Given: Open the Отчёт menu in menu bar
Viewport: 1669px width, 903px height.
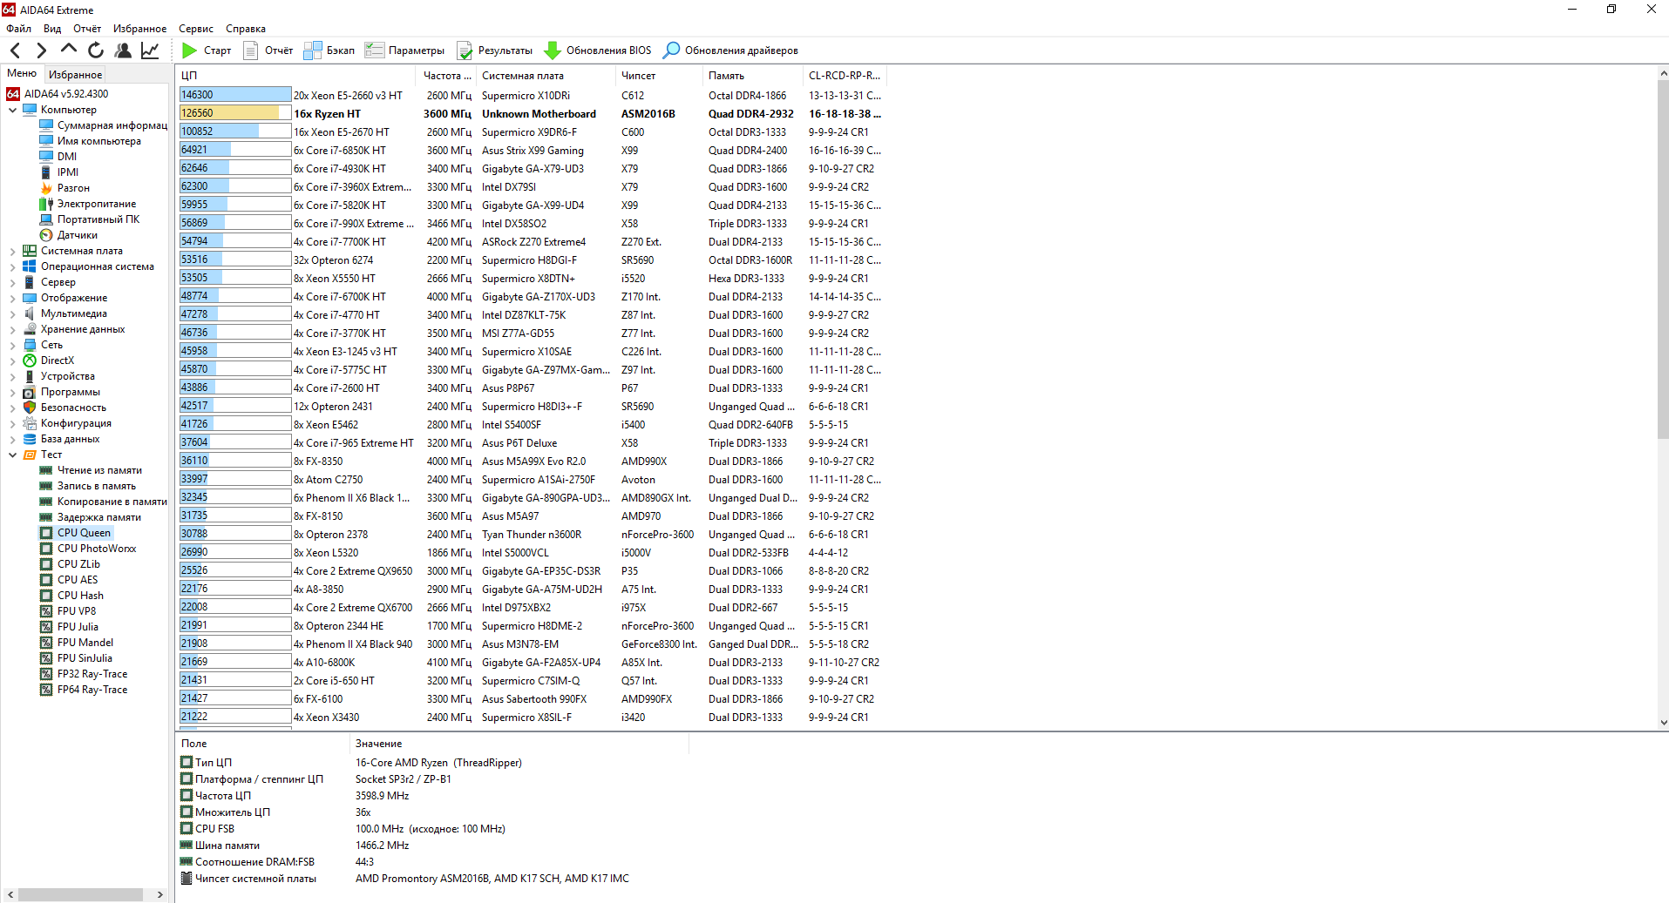Looking at the screenshot, I should pos(87,29).
